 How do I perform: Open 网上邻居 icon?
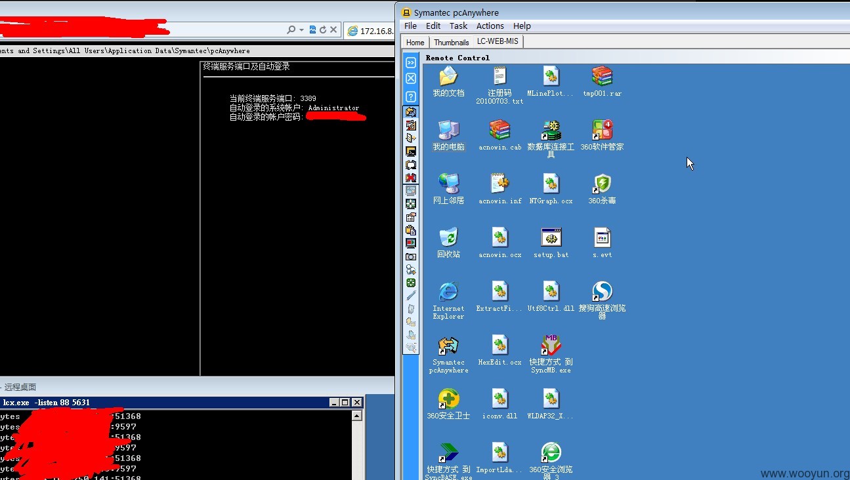[x=448, y=184]
